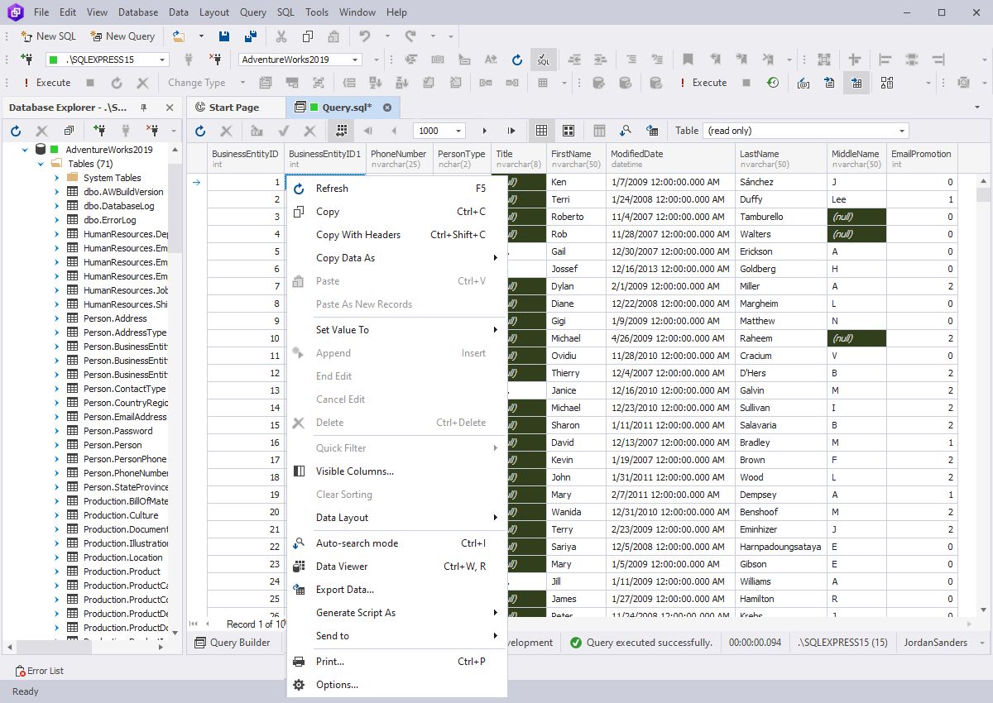Open incremental search with the magnifier icon
Image resolution: width=993 pixels, height=703 pixels.
[624, 130]
